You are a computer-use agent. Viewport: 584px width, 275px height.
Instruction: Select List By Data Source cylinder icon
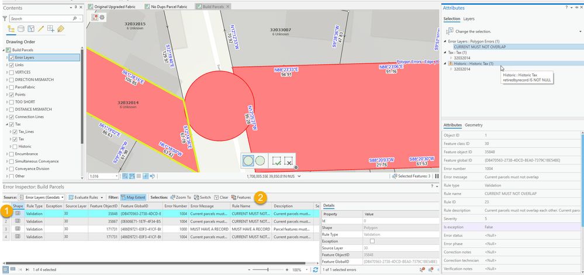(x=21, y=29)
